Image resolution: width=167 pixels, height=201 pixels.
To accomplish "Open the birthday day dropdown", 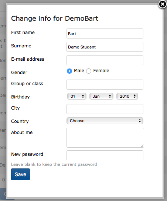I will point(77,96).
